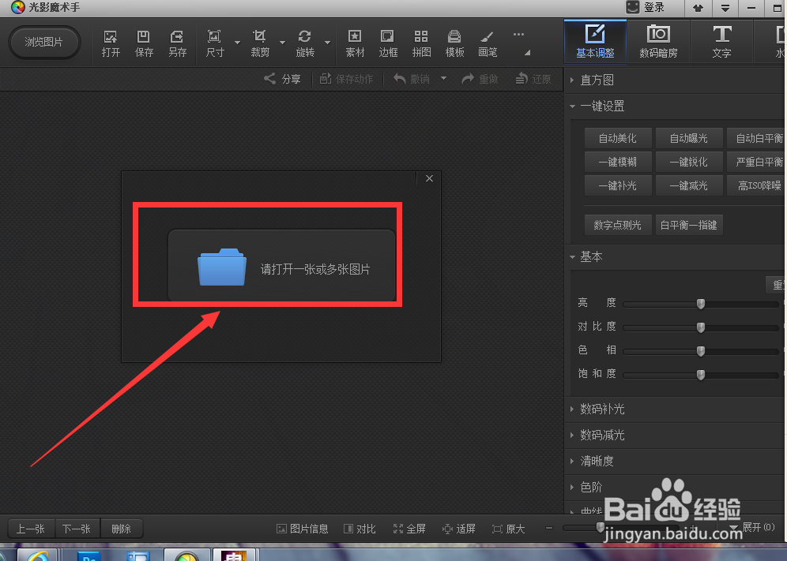Open the 裁剪 dropdown arrow
This screenshot has width=787, height=561.
(x=283, y=43)
